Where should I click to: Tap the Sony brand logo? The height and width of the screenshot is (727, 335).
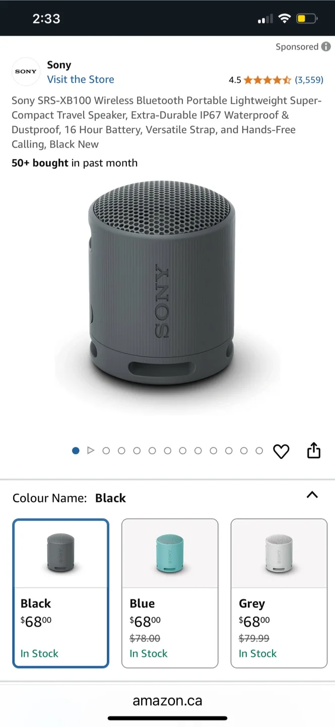26,72
